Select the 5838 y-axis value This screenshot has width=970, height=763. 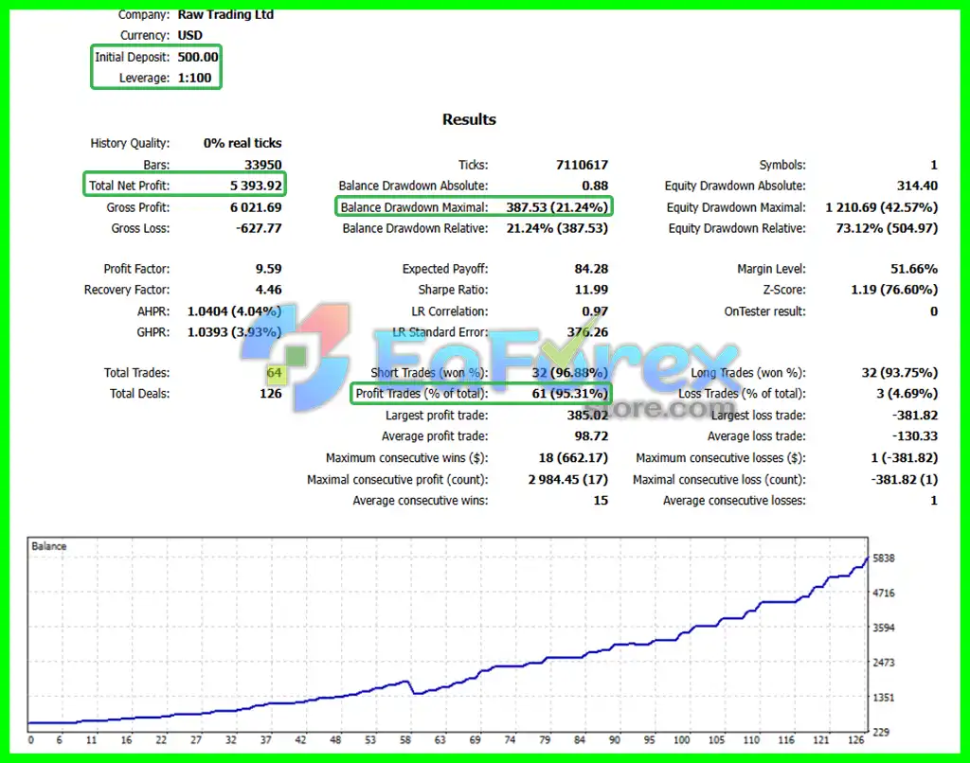point(884,559)
